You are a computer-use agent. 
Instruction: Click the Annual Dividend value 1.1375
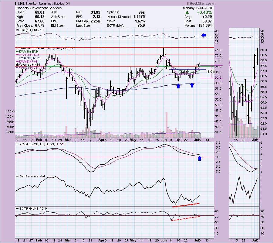tap(139, 17)
